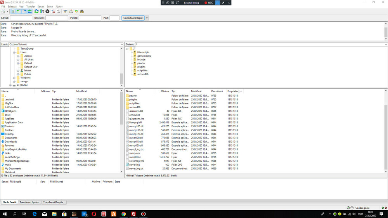The width and height of the screenshot is (388, 218).
Task: Refresh file and folder lists
Action: 36,11
